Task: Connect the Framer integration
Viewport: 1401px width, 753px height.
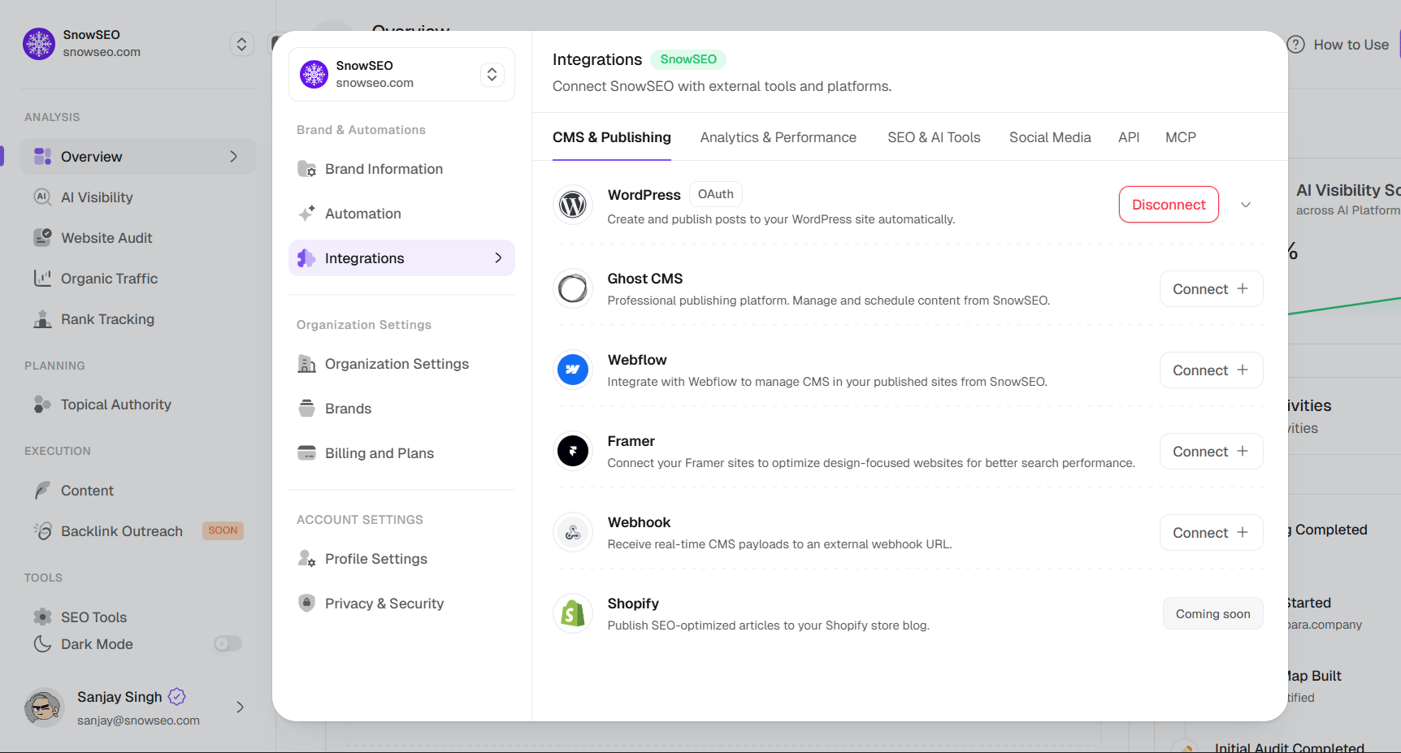Action: (x=1211, y=452)
